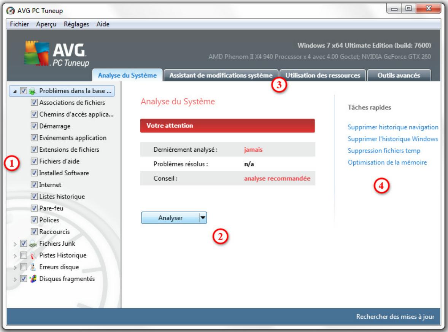Open the Aperçu menu

(x=46, y=24)
